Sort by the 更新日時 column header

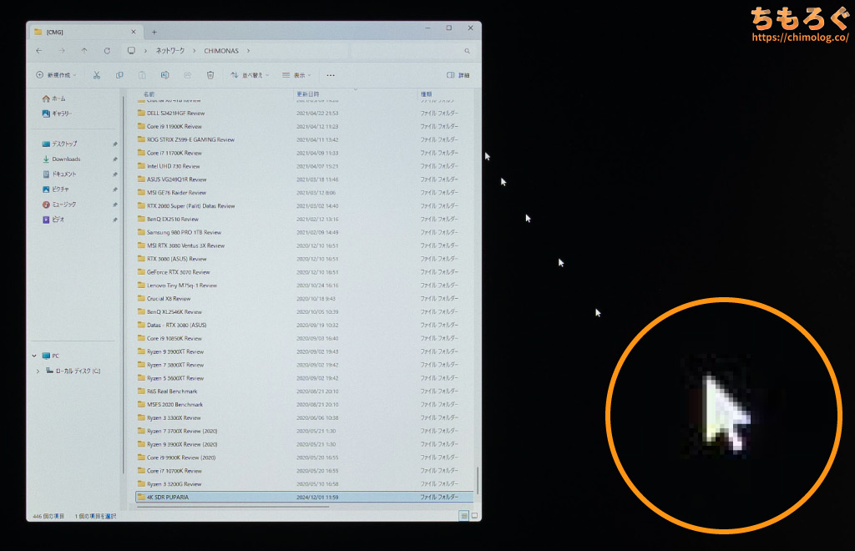pos(307,94)
